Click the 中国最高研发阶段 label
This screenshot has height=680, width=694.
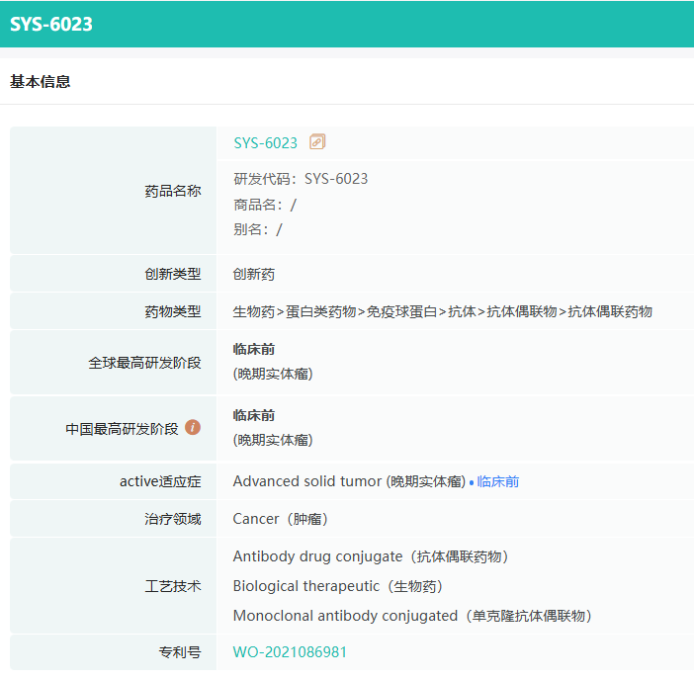coord(122,429)
